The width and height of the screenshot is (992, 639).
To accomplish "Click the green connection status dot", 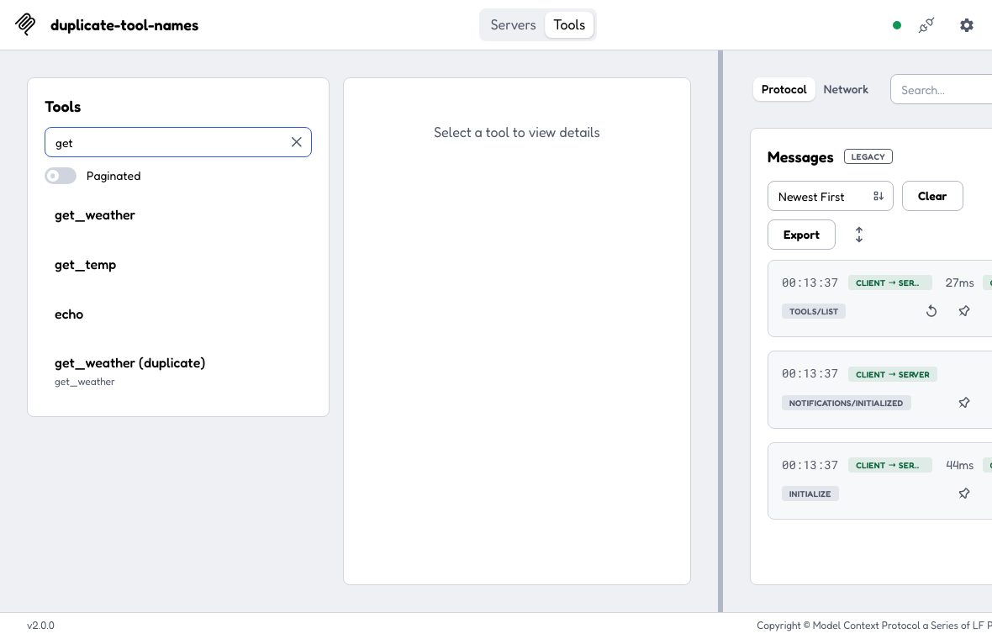I will [896, 25].
